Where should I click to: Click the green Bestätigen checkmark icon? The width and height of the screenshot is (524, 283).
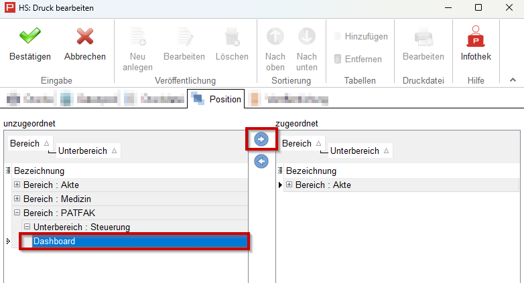29,37
